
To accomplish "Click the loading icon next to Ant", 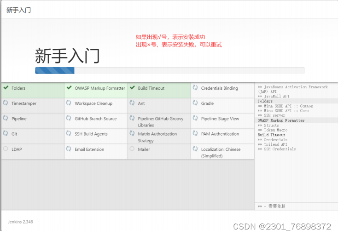I will coord(132,103).
